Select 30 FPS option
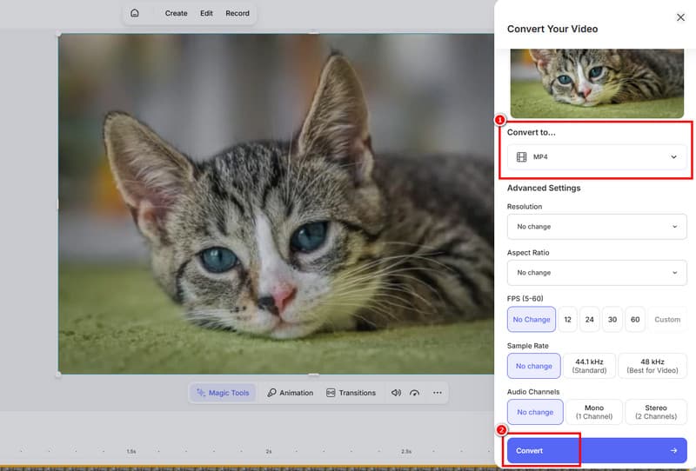The height and width of the screenshot is (471, 696). point(612,319)
